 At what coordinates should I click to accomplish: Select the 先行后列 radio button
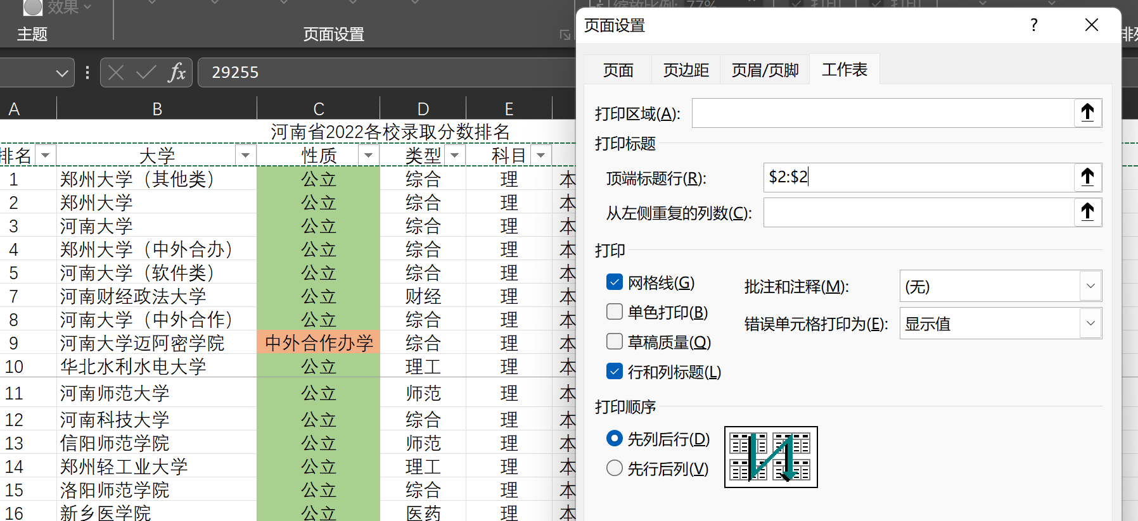point(615,468)
